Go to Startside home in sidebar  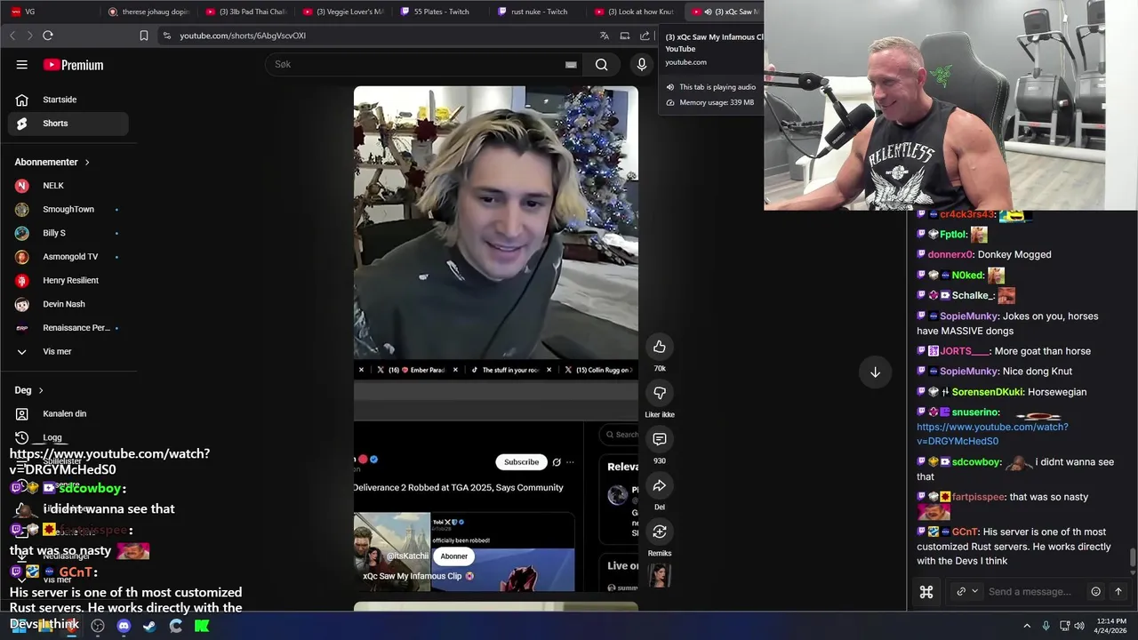(x=68, y=100)
